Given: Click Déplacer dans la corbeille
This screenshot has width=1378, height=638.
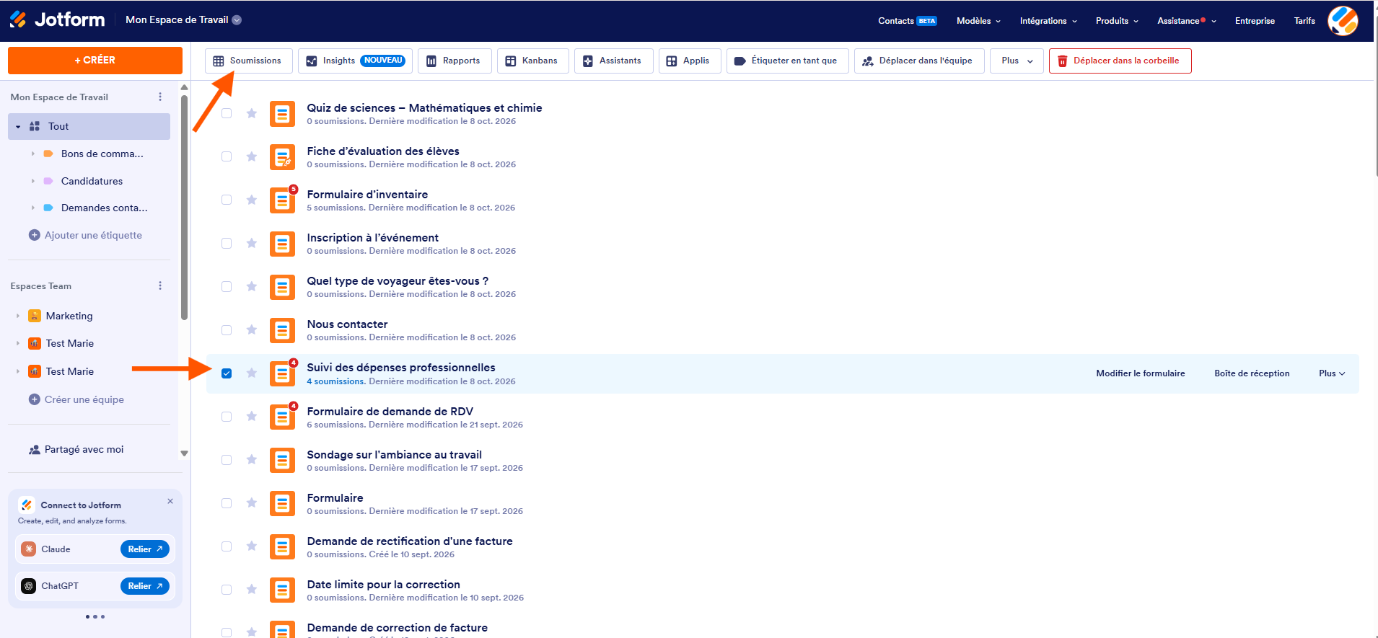Looking at the screenshot, I should point(1120,61).
